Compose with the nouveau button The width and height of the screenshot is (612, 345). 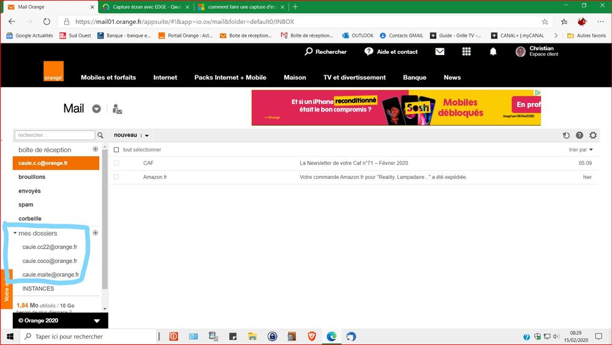(126, 135)
